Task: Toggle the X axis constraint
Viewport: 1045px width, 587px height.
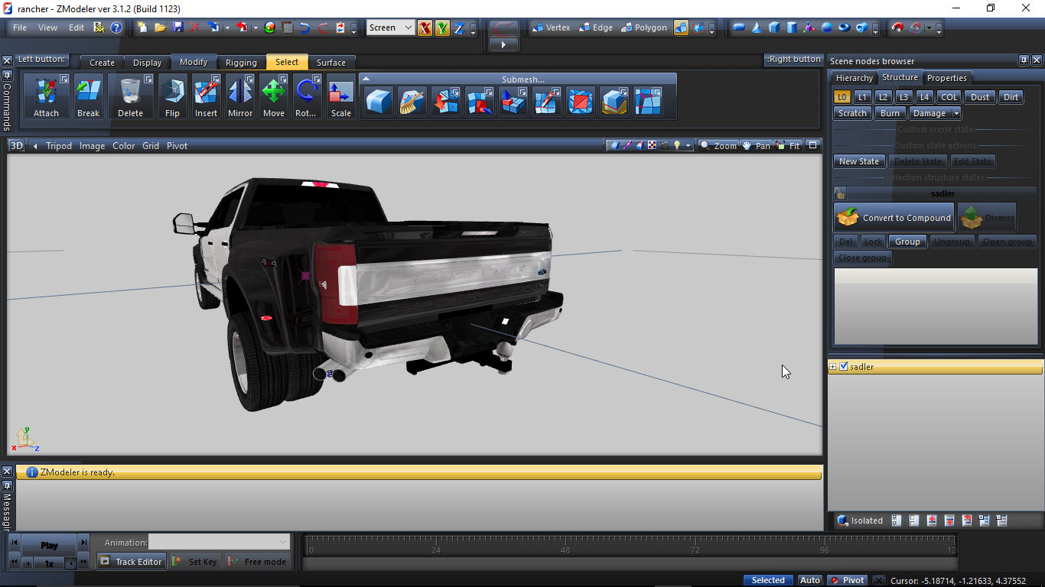Action: click(425, 28)
